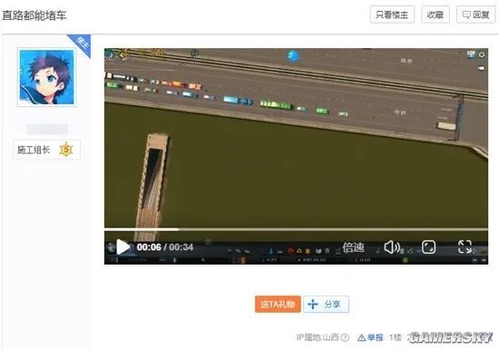The width and height of the screenshot is (499, 349).
Task: Toggle web fullscreen mode
Action: click(x=428, y=247)
